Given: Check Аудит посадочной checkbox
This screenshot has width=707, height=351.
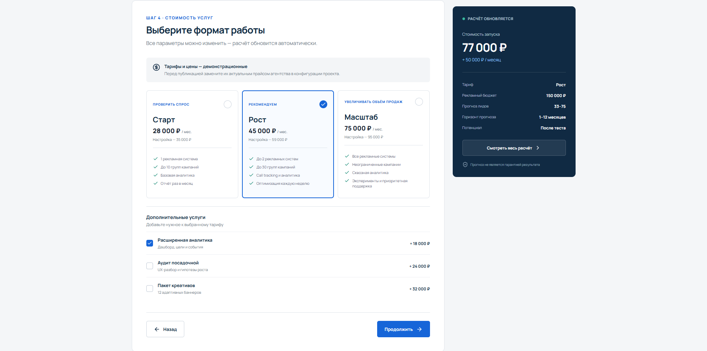Looking at the screenshot, I should coord(150,266).
